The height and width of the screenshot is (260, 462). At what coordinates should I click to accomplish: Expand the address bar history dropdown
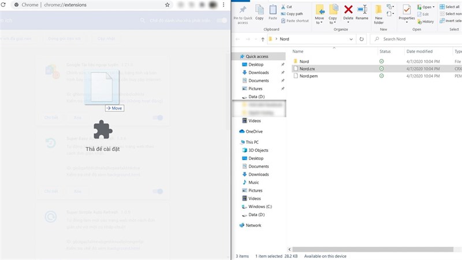coord(351,39)
